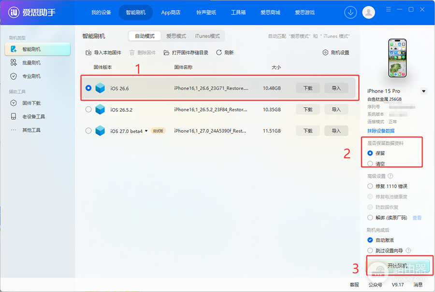Click the 测试版 badge on iOS 27.0

tap(158, 131)
